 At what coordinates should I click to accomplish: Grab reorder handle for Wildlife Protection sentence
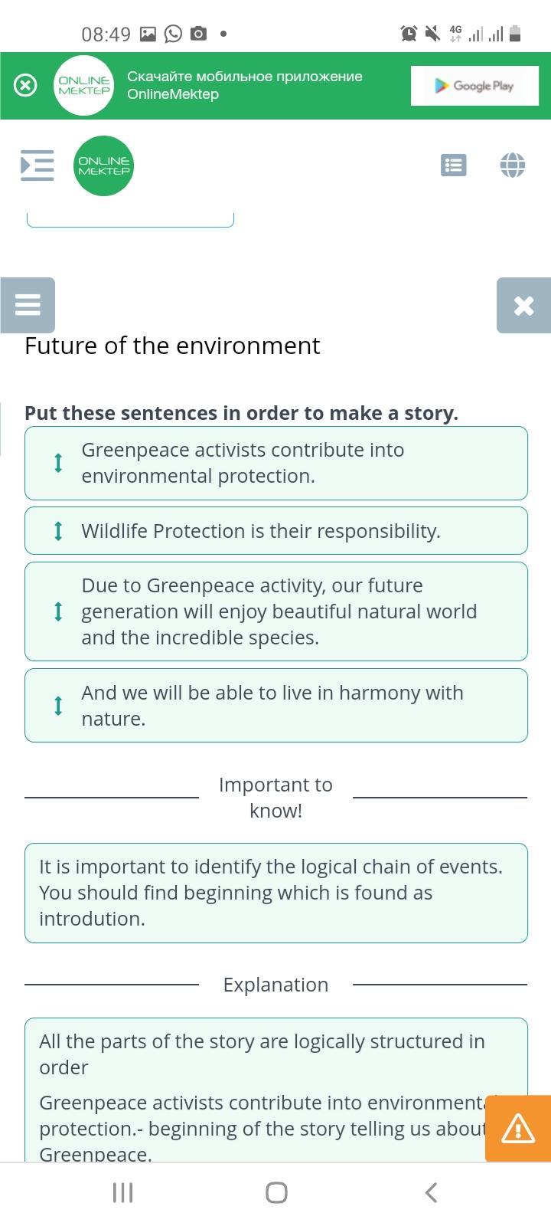58,531
